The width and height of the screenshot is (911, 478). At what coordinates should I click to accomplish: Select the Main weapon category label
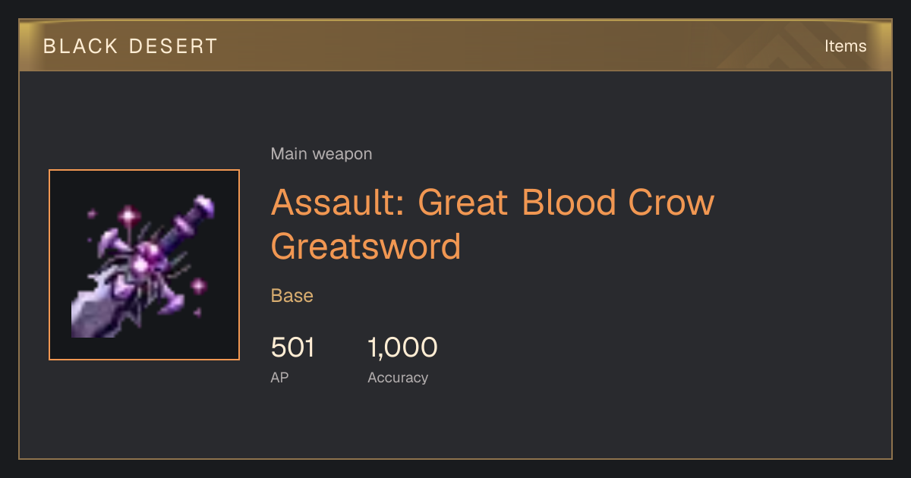point(321,154)
